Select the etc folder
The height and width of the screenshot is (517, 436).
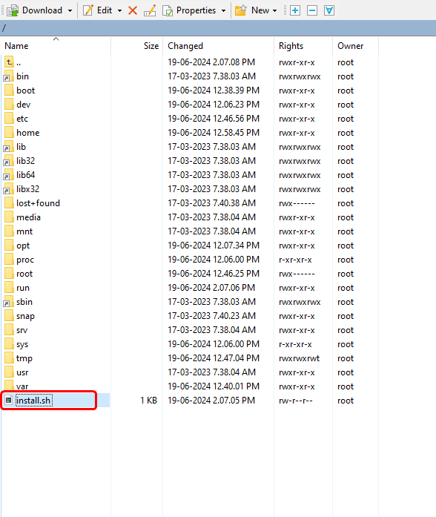point(22,119)
